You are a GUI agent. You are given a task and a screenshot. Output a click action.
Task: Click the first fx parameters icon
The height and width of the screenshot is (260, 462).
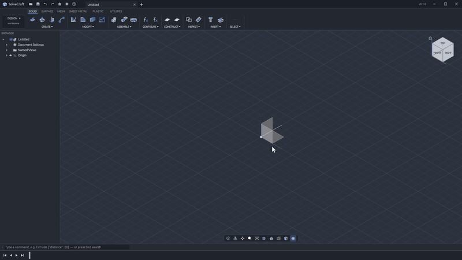(146, 20)
